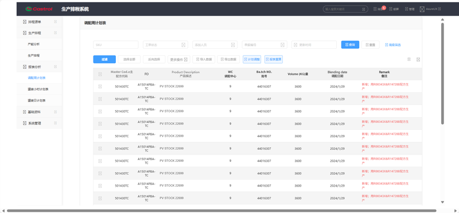Viewport: 459px width, 213px height.
Task: Expand the 基础资料 sidebar group arrow
Action: pyautogui.click(x=55, y=112)
